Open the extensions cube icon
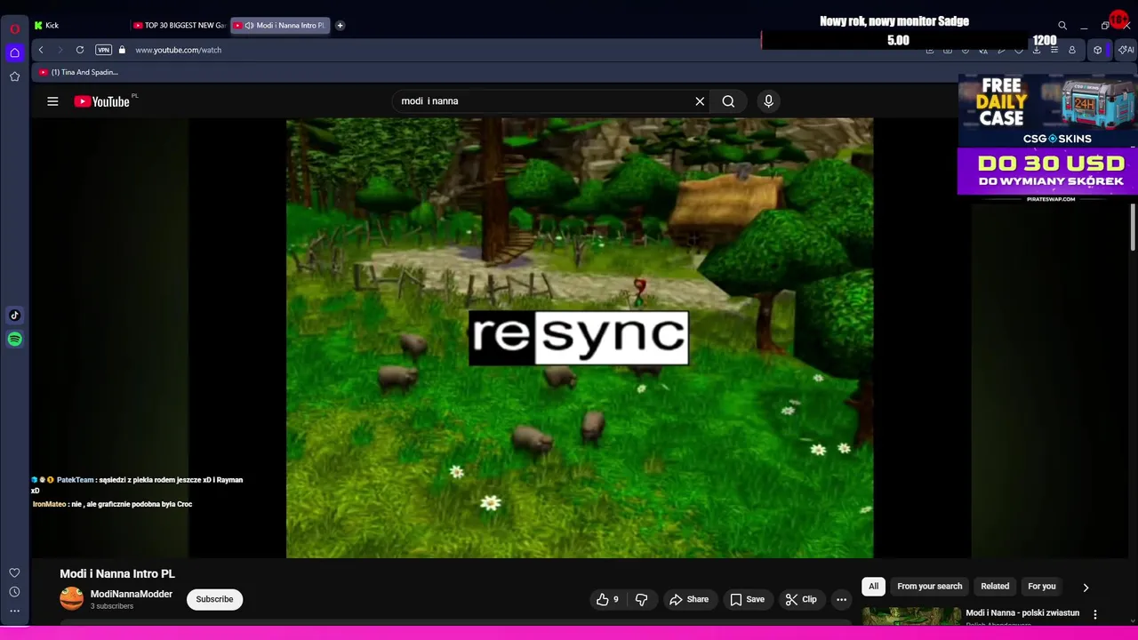The width and height of the screenshot is (1138, 640). 1097,50
